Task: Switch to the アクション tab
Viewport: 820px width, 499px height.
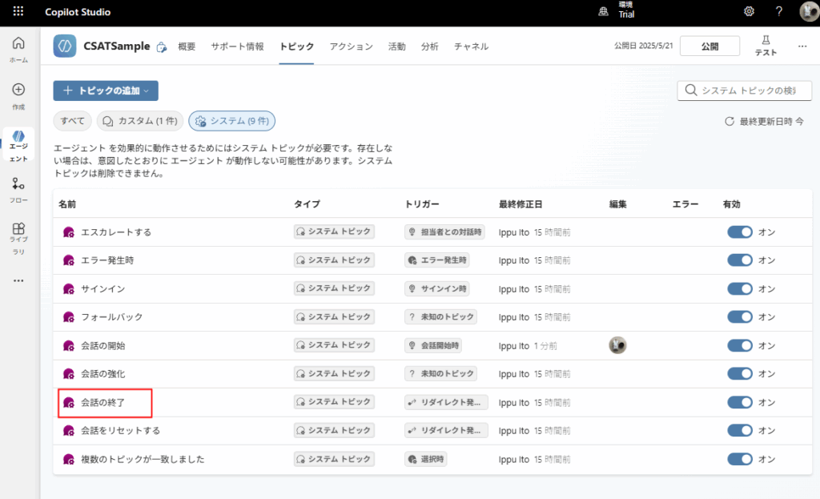Action: [x=351, y=46]
